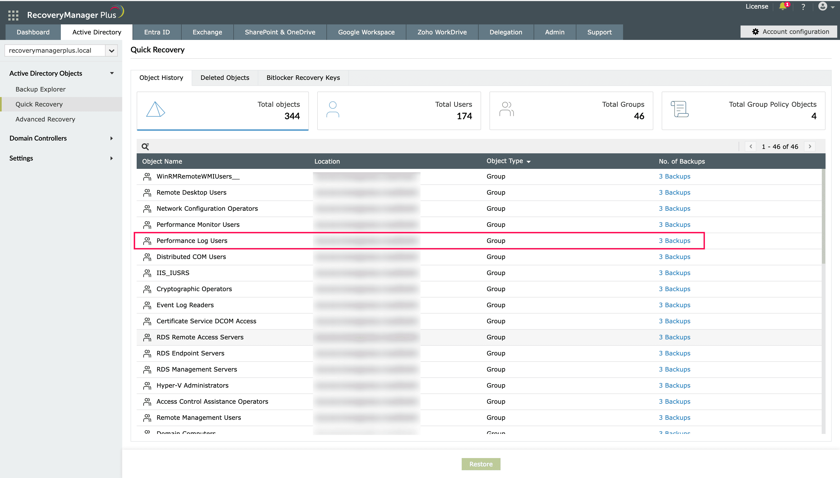
Task: Click the Restore button
Action: [481, 464]
